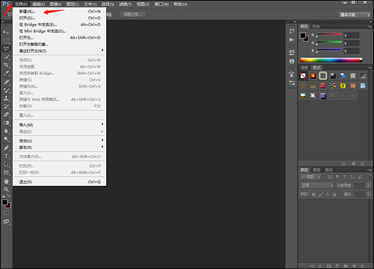Open the layer blend mode 正常 dropdown

coord(317,185)
